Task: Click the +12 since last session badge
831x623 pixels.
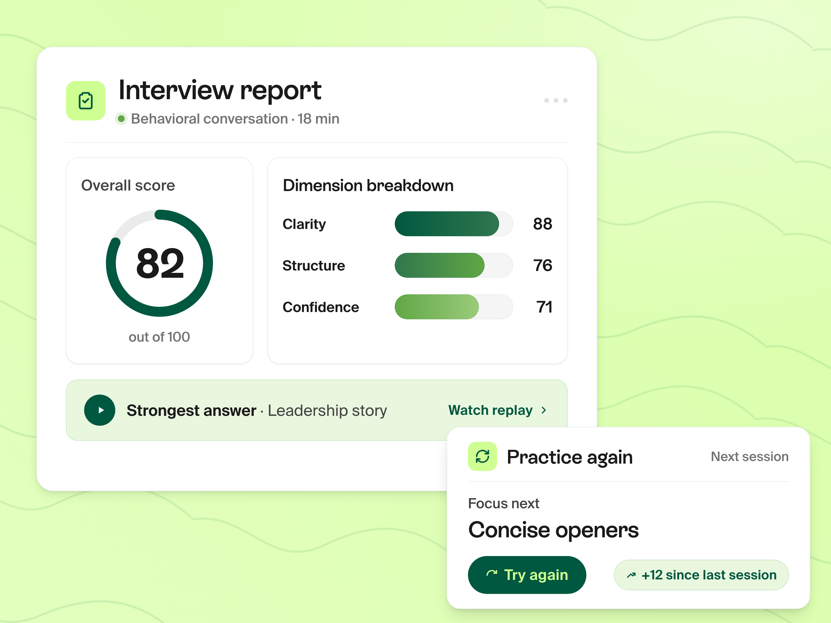Action: pyautogui.click(x=701, y=574)
